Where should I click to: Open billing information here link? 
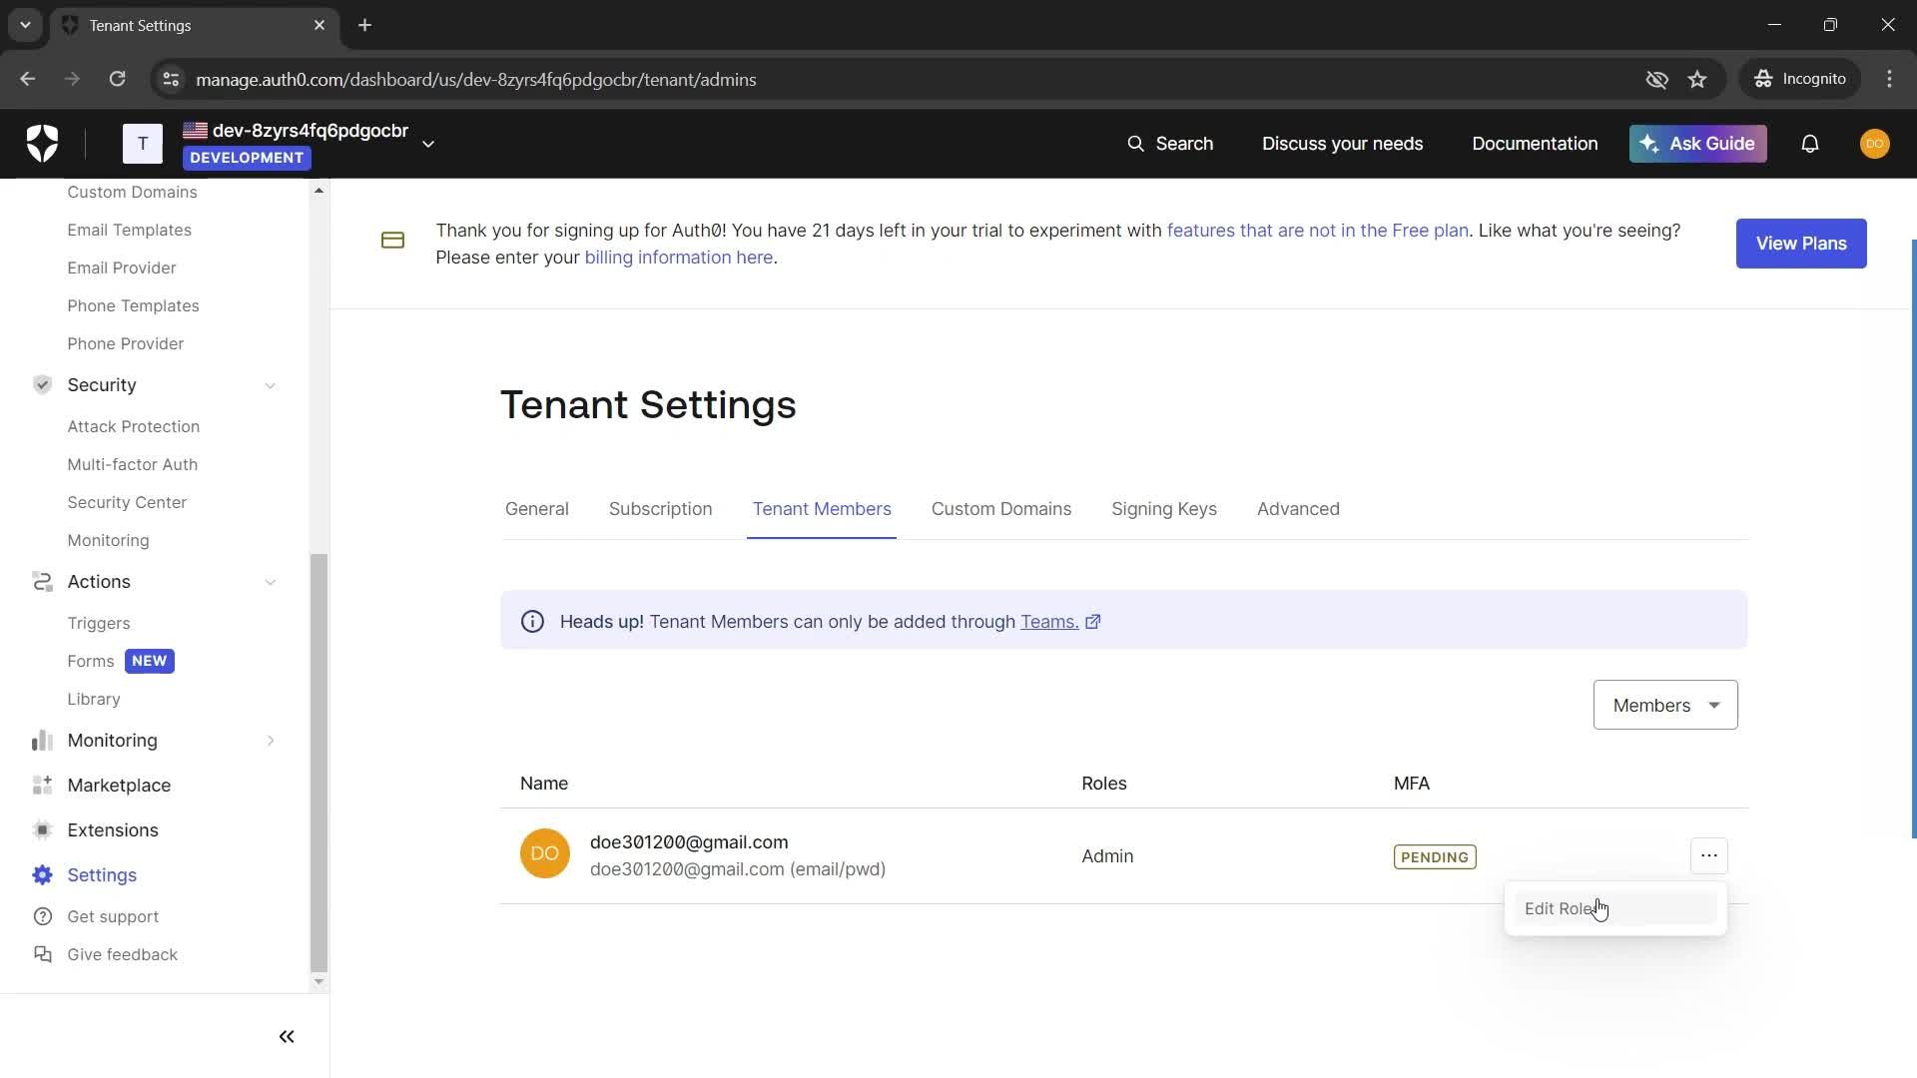tap(678, 258)
